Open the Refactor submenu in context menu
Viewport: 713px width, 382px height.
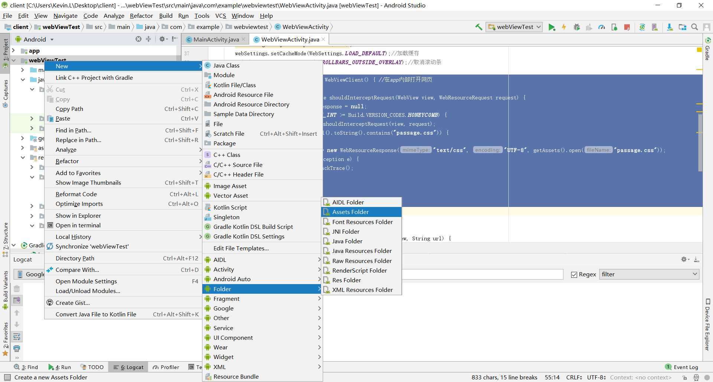(x=123, y=161)
